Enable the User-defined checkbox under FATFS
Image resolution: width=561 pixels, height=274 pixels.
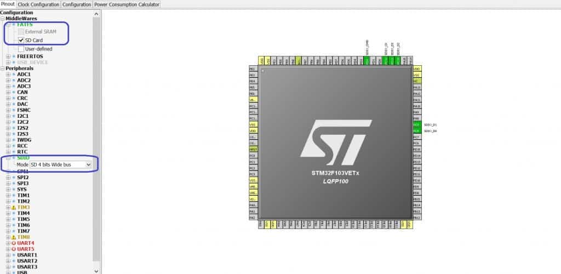coord(21,49)
